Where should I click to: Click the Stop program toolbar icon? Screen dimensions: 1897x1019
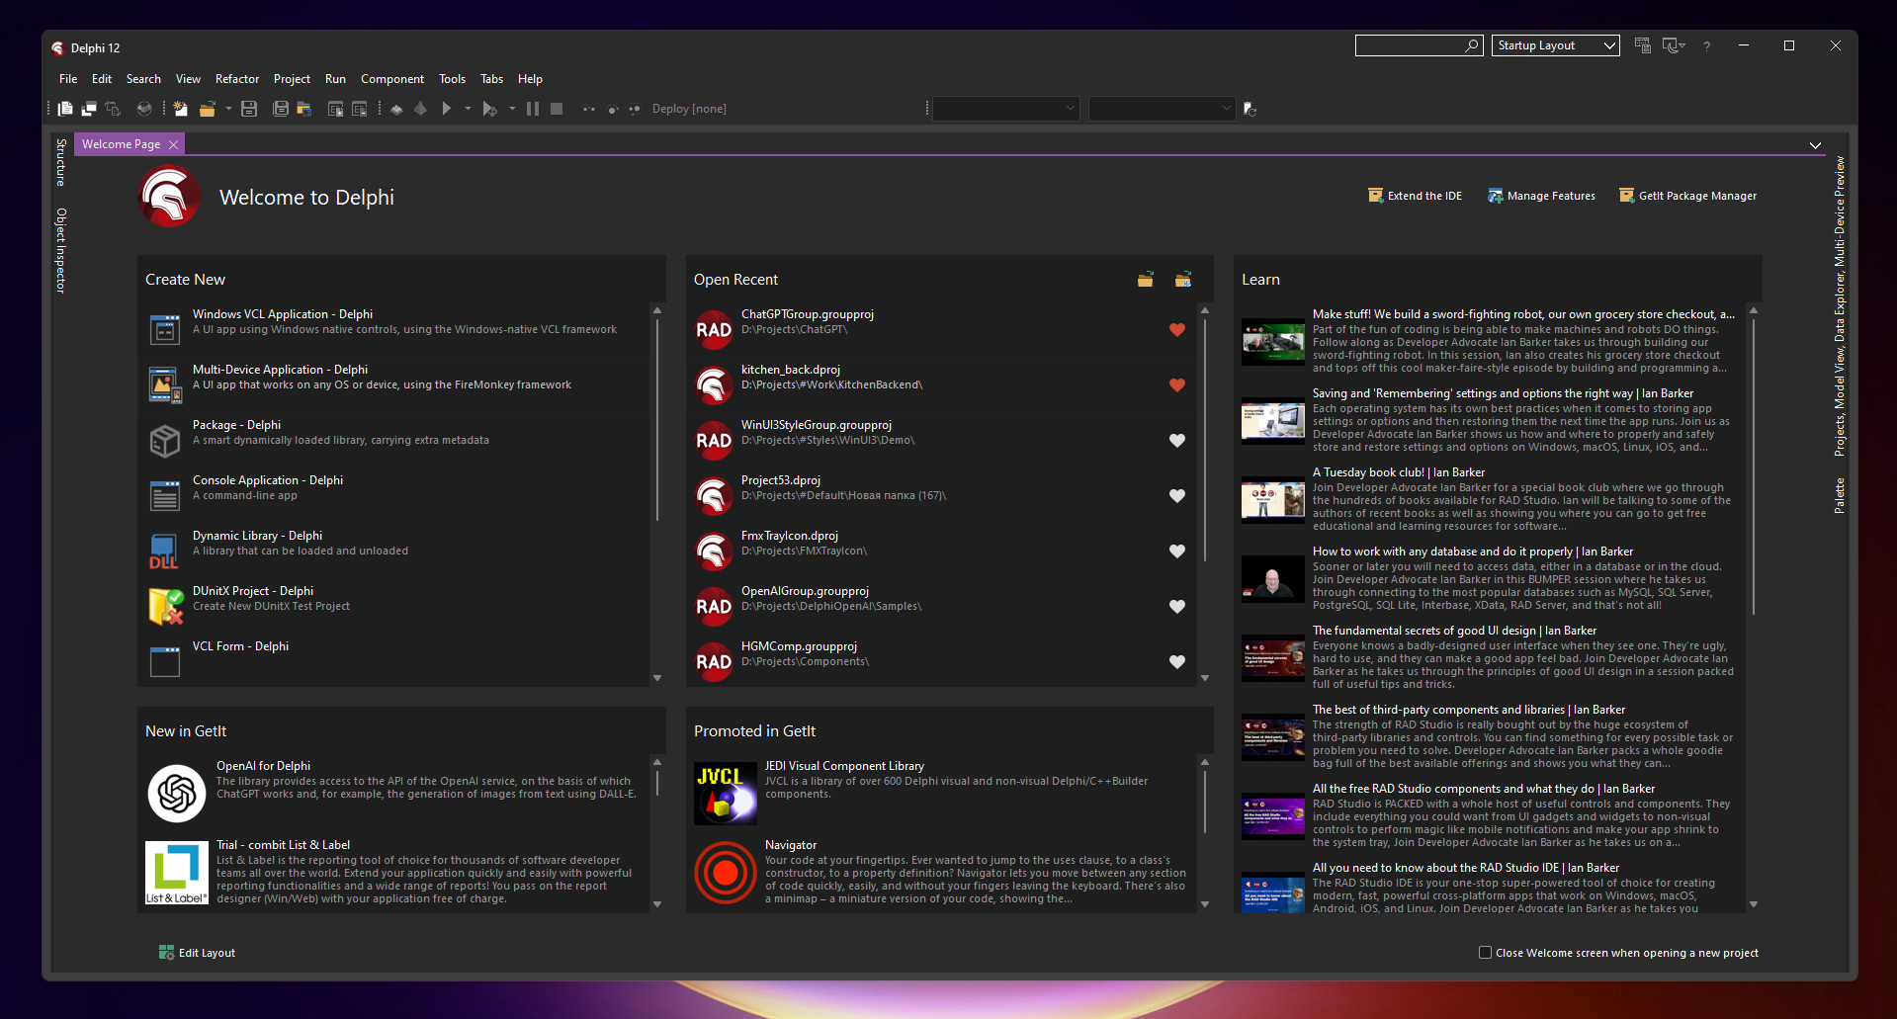[557, 109]
